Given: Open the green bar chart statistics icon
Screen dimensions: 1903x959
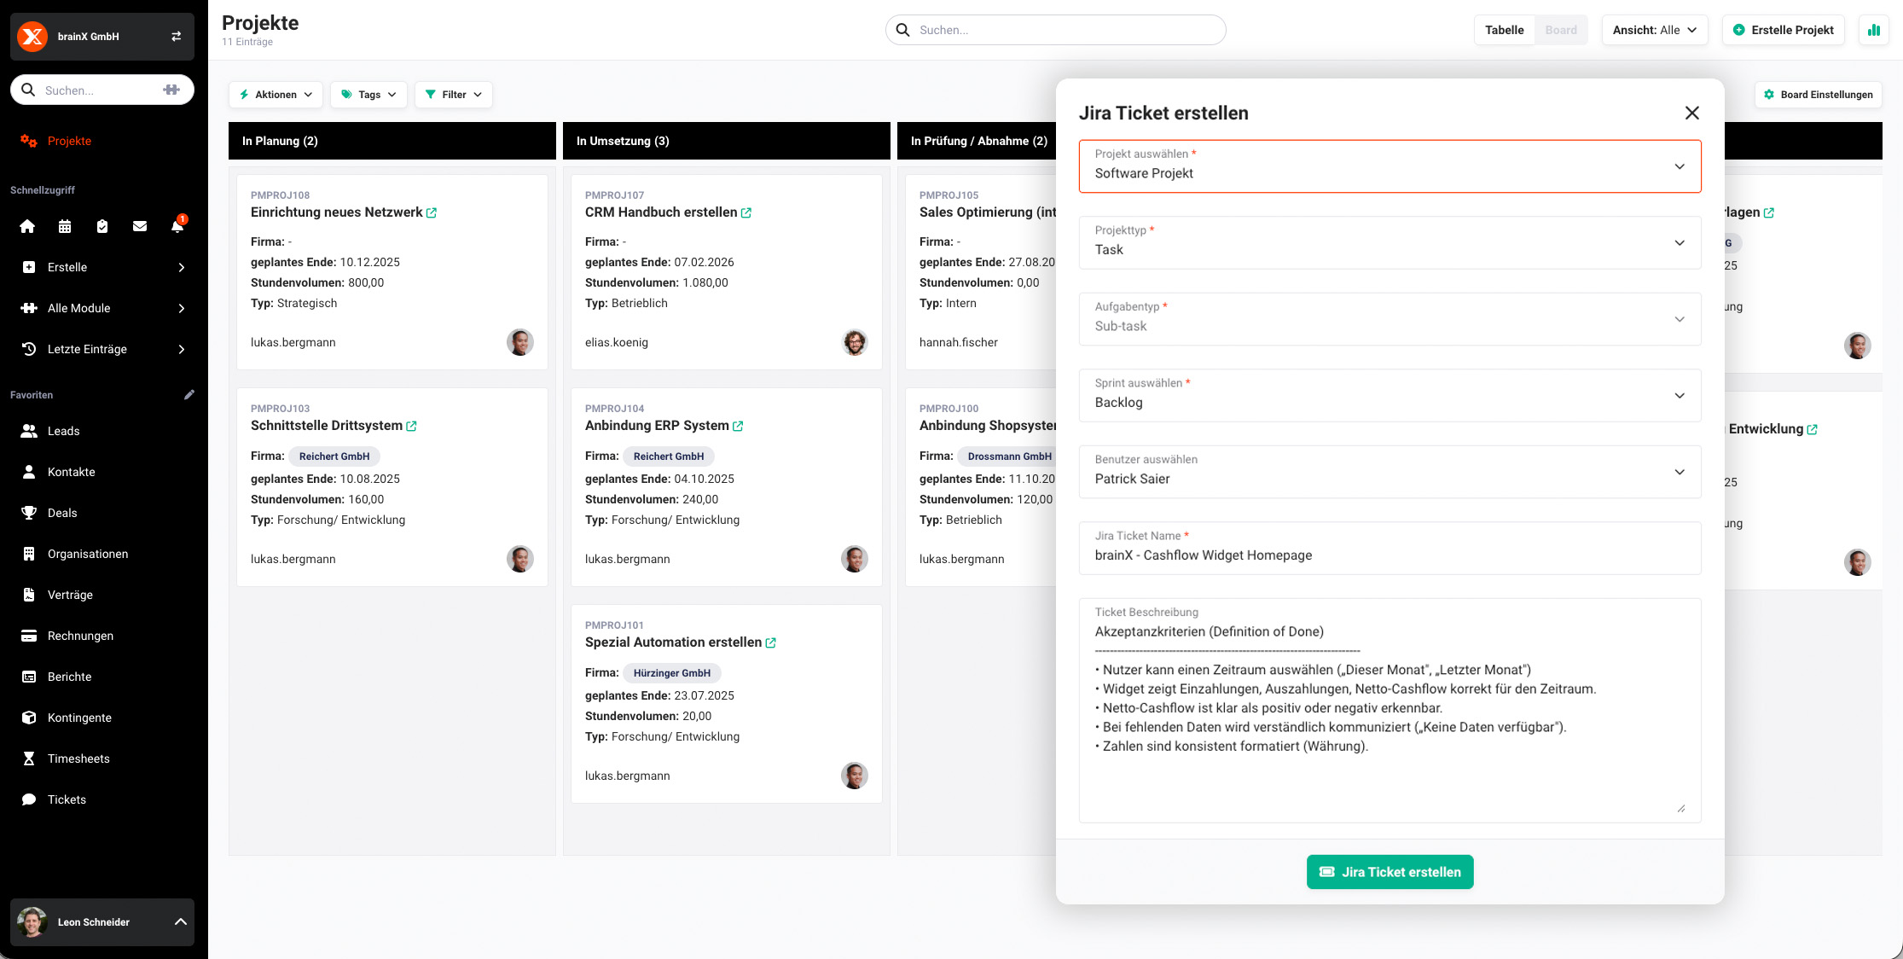Looking at the screenshot, I should pyautogui.click(x=1873, y=30).
